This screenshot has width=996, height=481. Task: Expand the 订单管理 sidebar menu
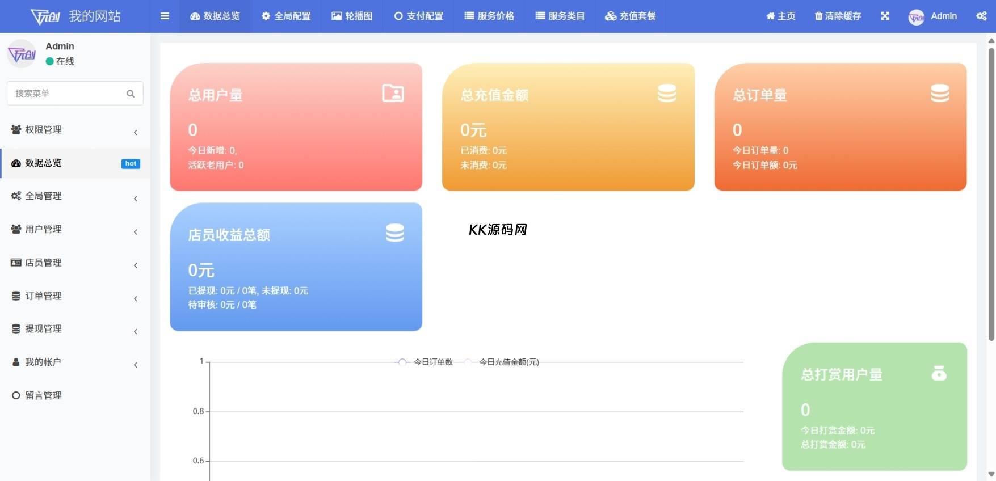click(x=74, y=296)
